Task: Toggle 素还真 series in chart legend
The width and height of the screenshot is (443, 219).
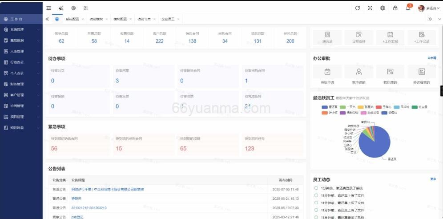Action: coord(330,107)
